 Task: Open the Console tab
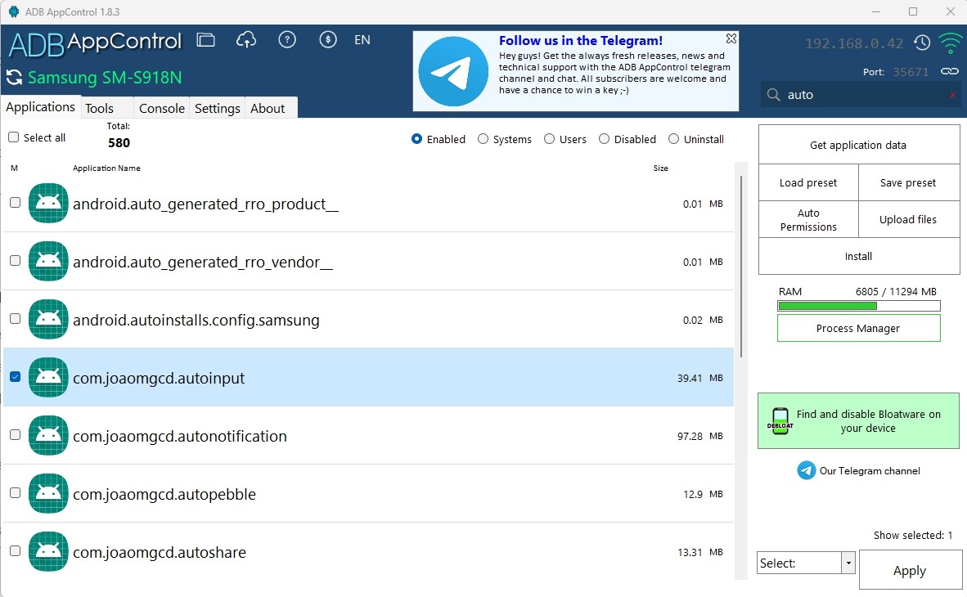[x=162, y=108]
